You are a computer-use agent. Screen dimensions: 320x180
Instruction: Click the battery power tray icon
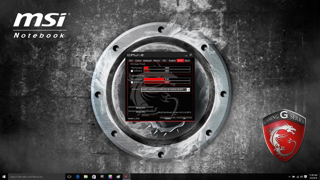coord(293,177)
